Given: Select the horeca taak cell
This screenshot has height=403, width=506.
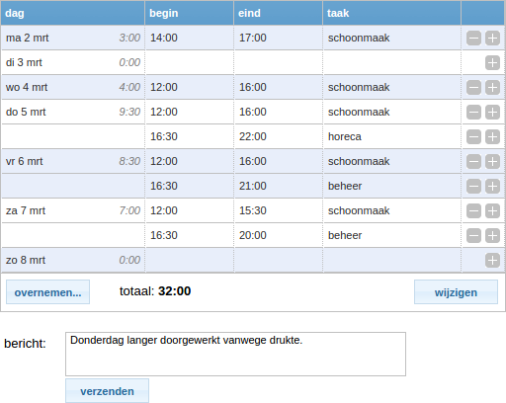Looking at the screenshot, I should [x=392, y=136].
